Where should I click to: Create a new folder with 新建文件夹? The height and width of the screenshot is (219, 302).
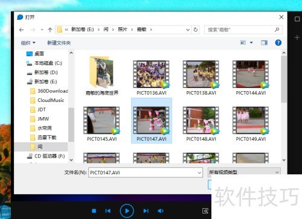click(x=59, y=43)
